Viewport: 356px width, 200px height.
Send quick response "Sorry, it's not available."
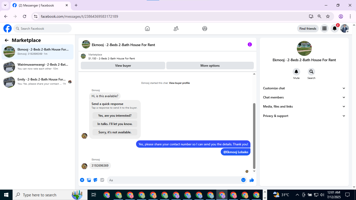[x=115, y=132]
